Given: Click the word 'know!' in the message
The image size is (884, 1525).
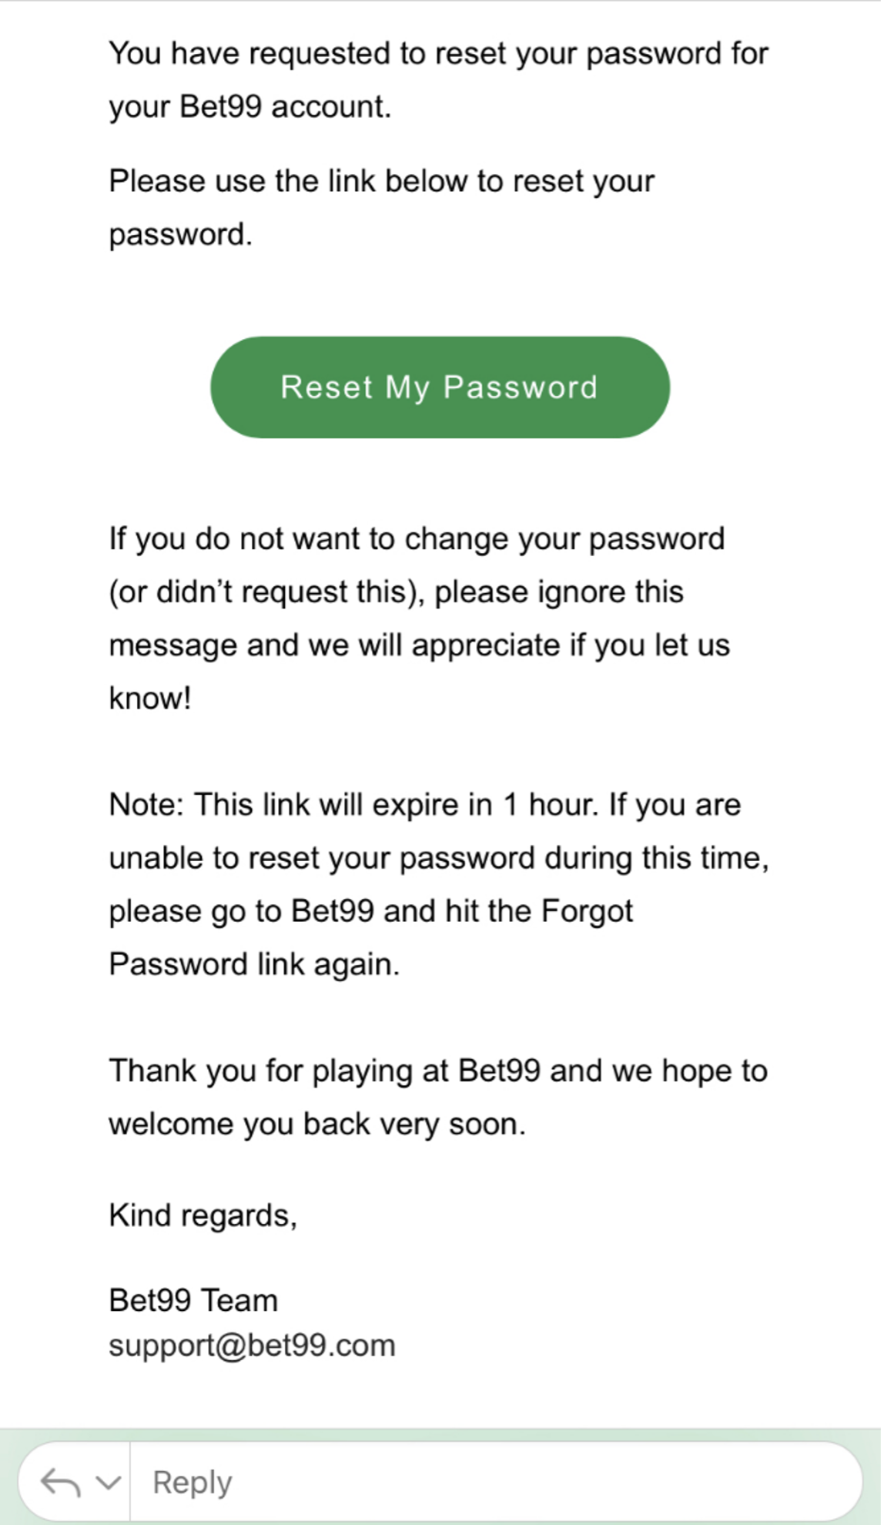Looking at the screenshot, I should click(150, 699).
